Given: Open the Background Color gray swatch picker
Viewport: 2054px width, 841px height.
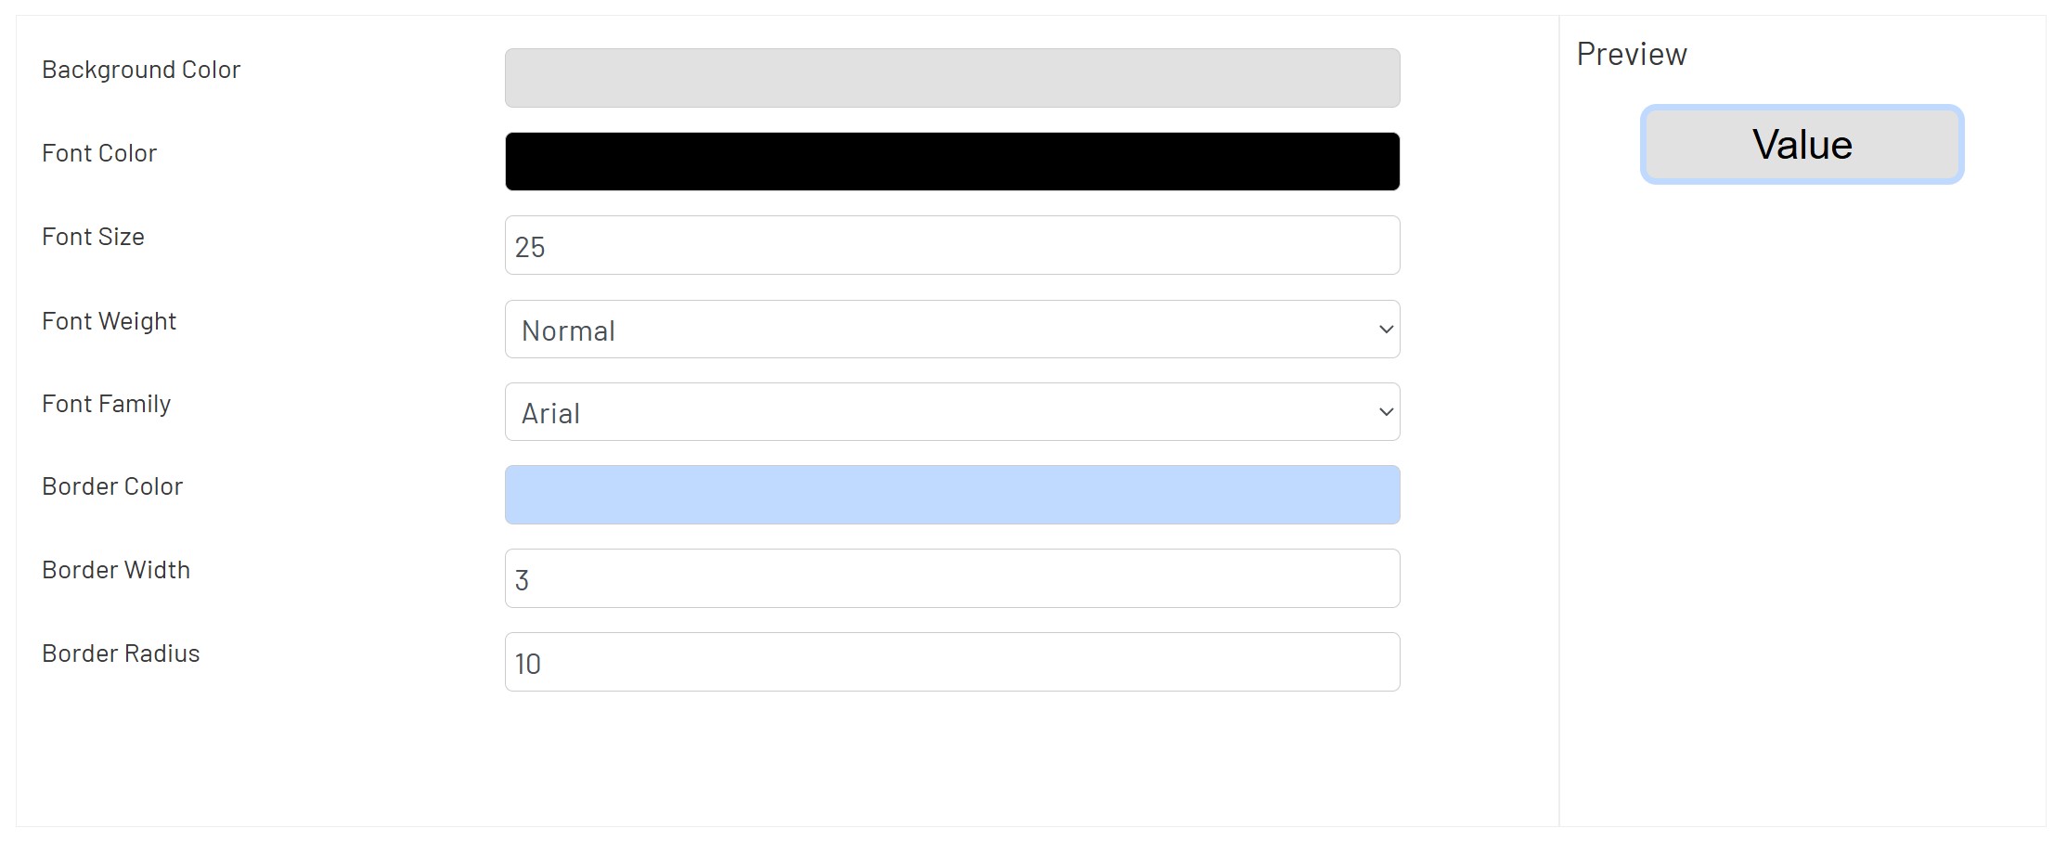Looking at the screenshot, I should point(951,78).
